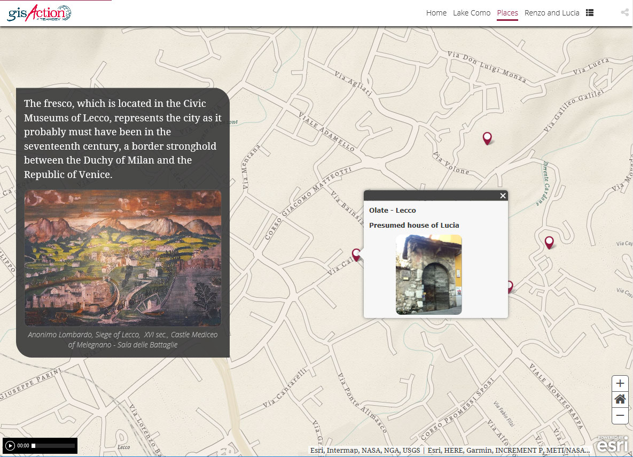
Task: Open the Siege of Lecco fresco image
Action: pos(123,258)
